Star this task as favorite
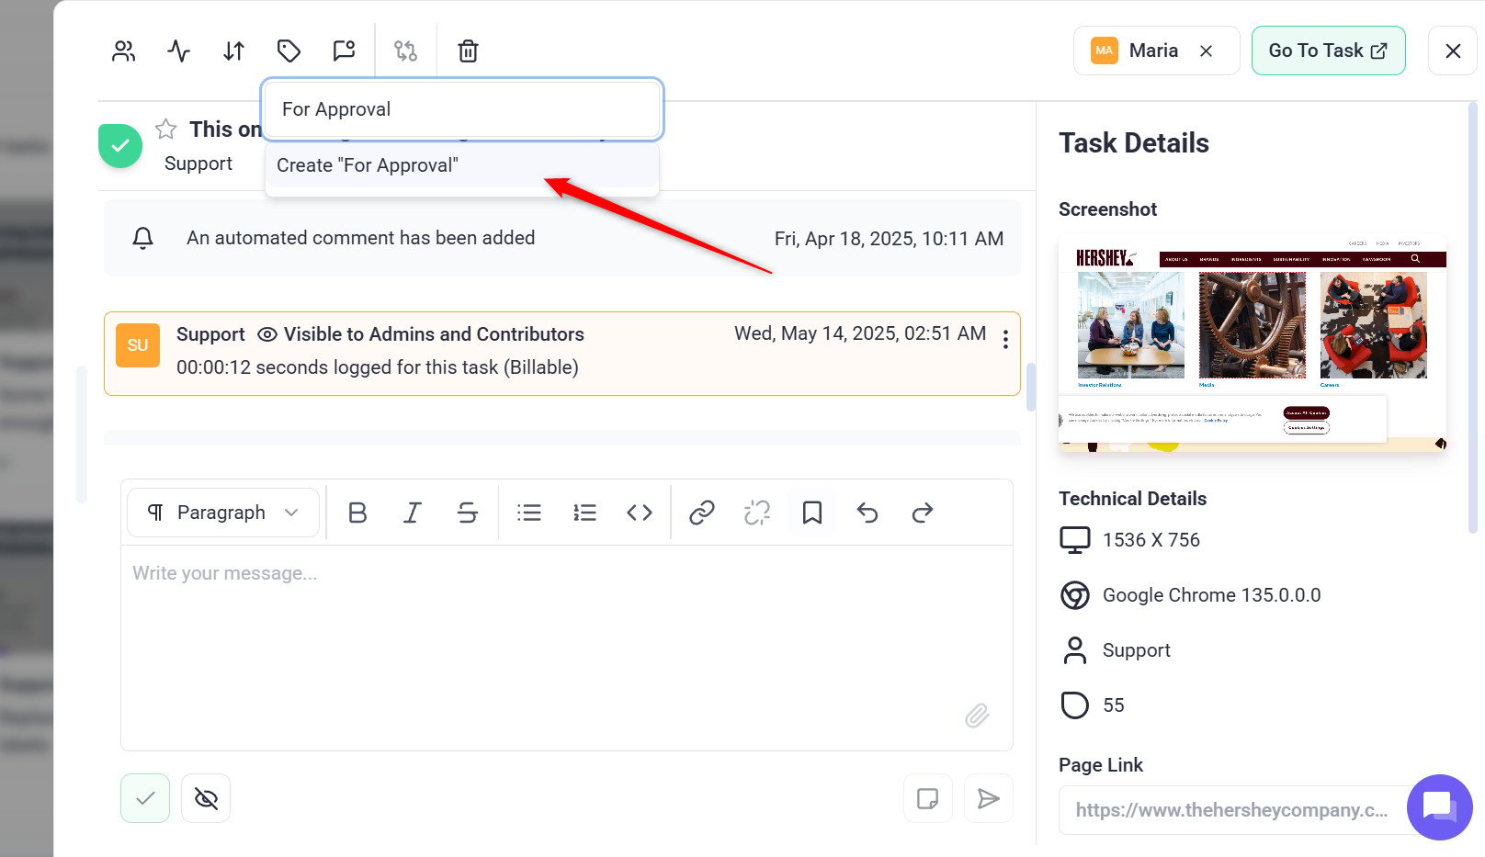 point(166,130)
